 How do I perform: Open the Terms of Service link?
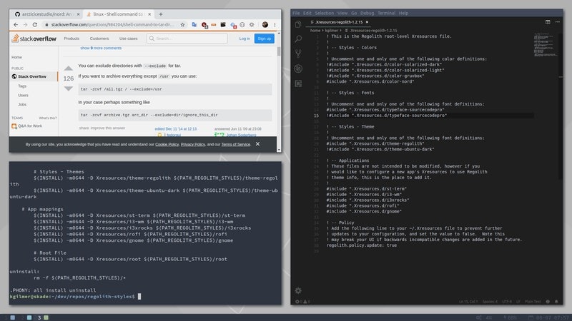click(236, 145)
